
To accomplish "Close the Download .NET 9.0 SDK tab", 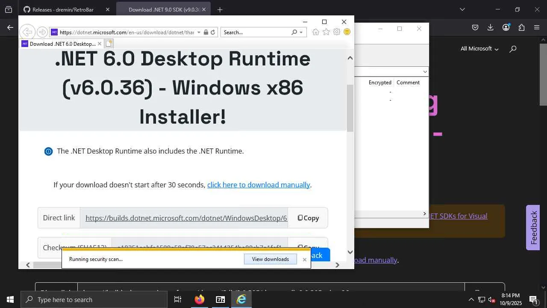I will tap(204, 9).
